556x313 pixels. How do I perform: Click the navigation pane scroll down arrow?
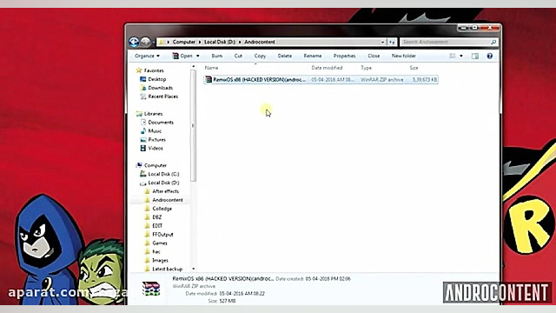193,269
